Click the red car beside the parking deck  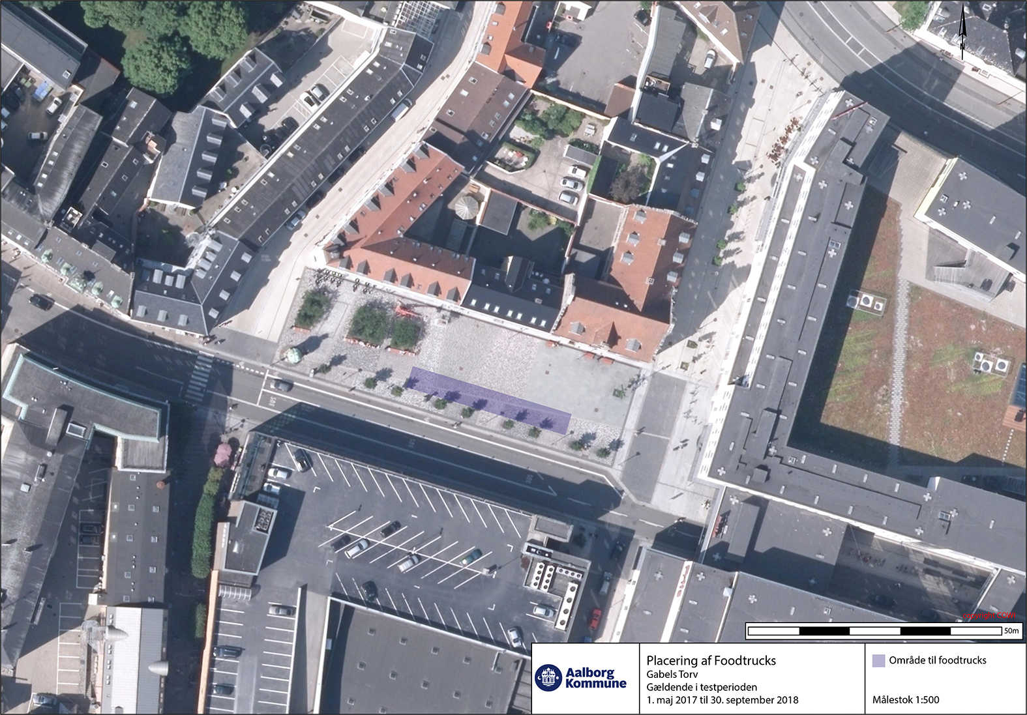tap(595, 619)
